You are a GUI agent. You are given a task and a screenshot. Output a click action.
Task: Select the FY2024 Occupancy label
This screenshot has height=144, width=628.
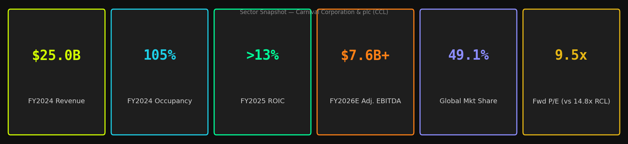[x=160, y=101]
